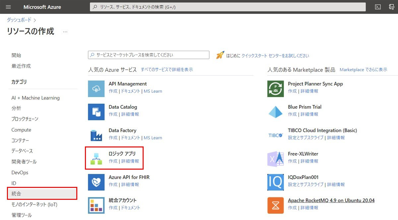Open 詳細情報 for Data Catalog
Viewport: 398px width, 220px height.
(130, 114)
